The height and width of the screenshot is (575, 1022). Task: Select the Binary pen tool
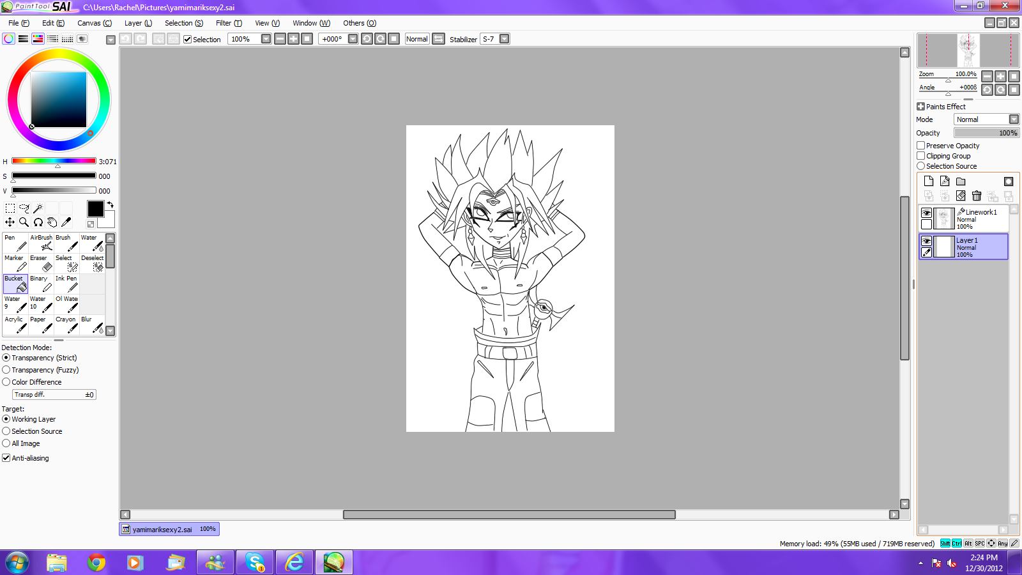pyautogui.click(x=41, y=284)
